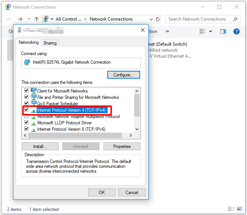Click the LLDP Protocol Driver icon

[x=34, y=124]
